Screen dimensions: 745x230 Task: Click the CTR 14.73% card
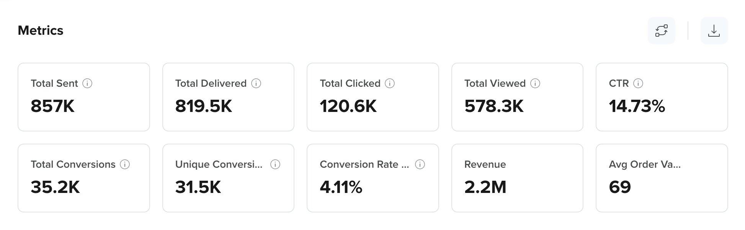coord(662,97)
